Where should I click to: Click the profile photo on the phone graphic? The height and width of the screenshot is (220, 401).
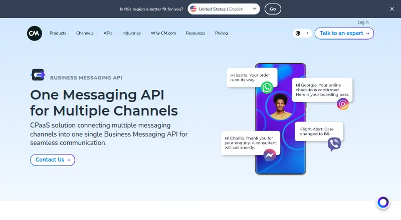click(280, 106)
